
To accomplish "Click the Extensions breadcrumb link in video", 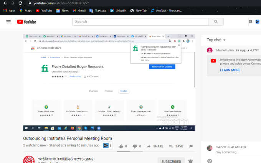I will (x=55, y=58).
